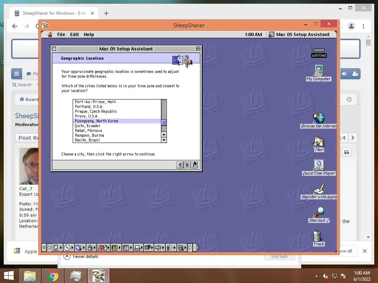This screenshot has width=378, height=283.
Task: Select Rangoon, Burma in city list
Action: (x=117, y=136)
